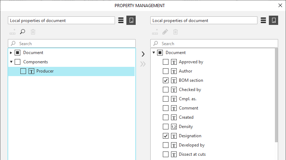Click the right panel list view icon
This screenshot has height=160, width=286.
coord(263,20)
